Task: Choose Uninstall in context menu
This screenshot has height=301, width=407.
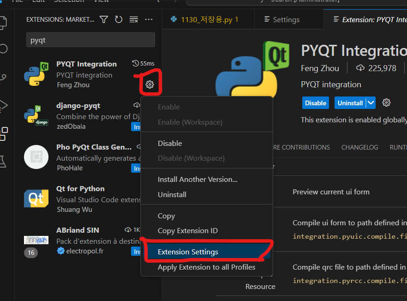Action: click(x=206, y=194)
